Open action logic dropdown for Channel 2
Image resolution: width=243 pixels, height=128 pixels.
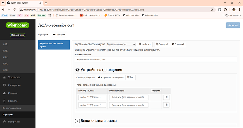tap(129, 105)
